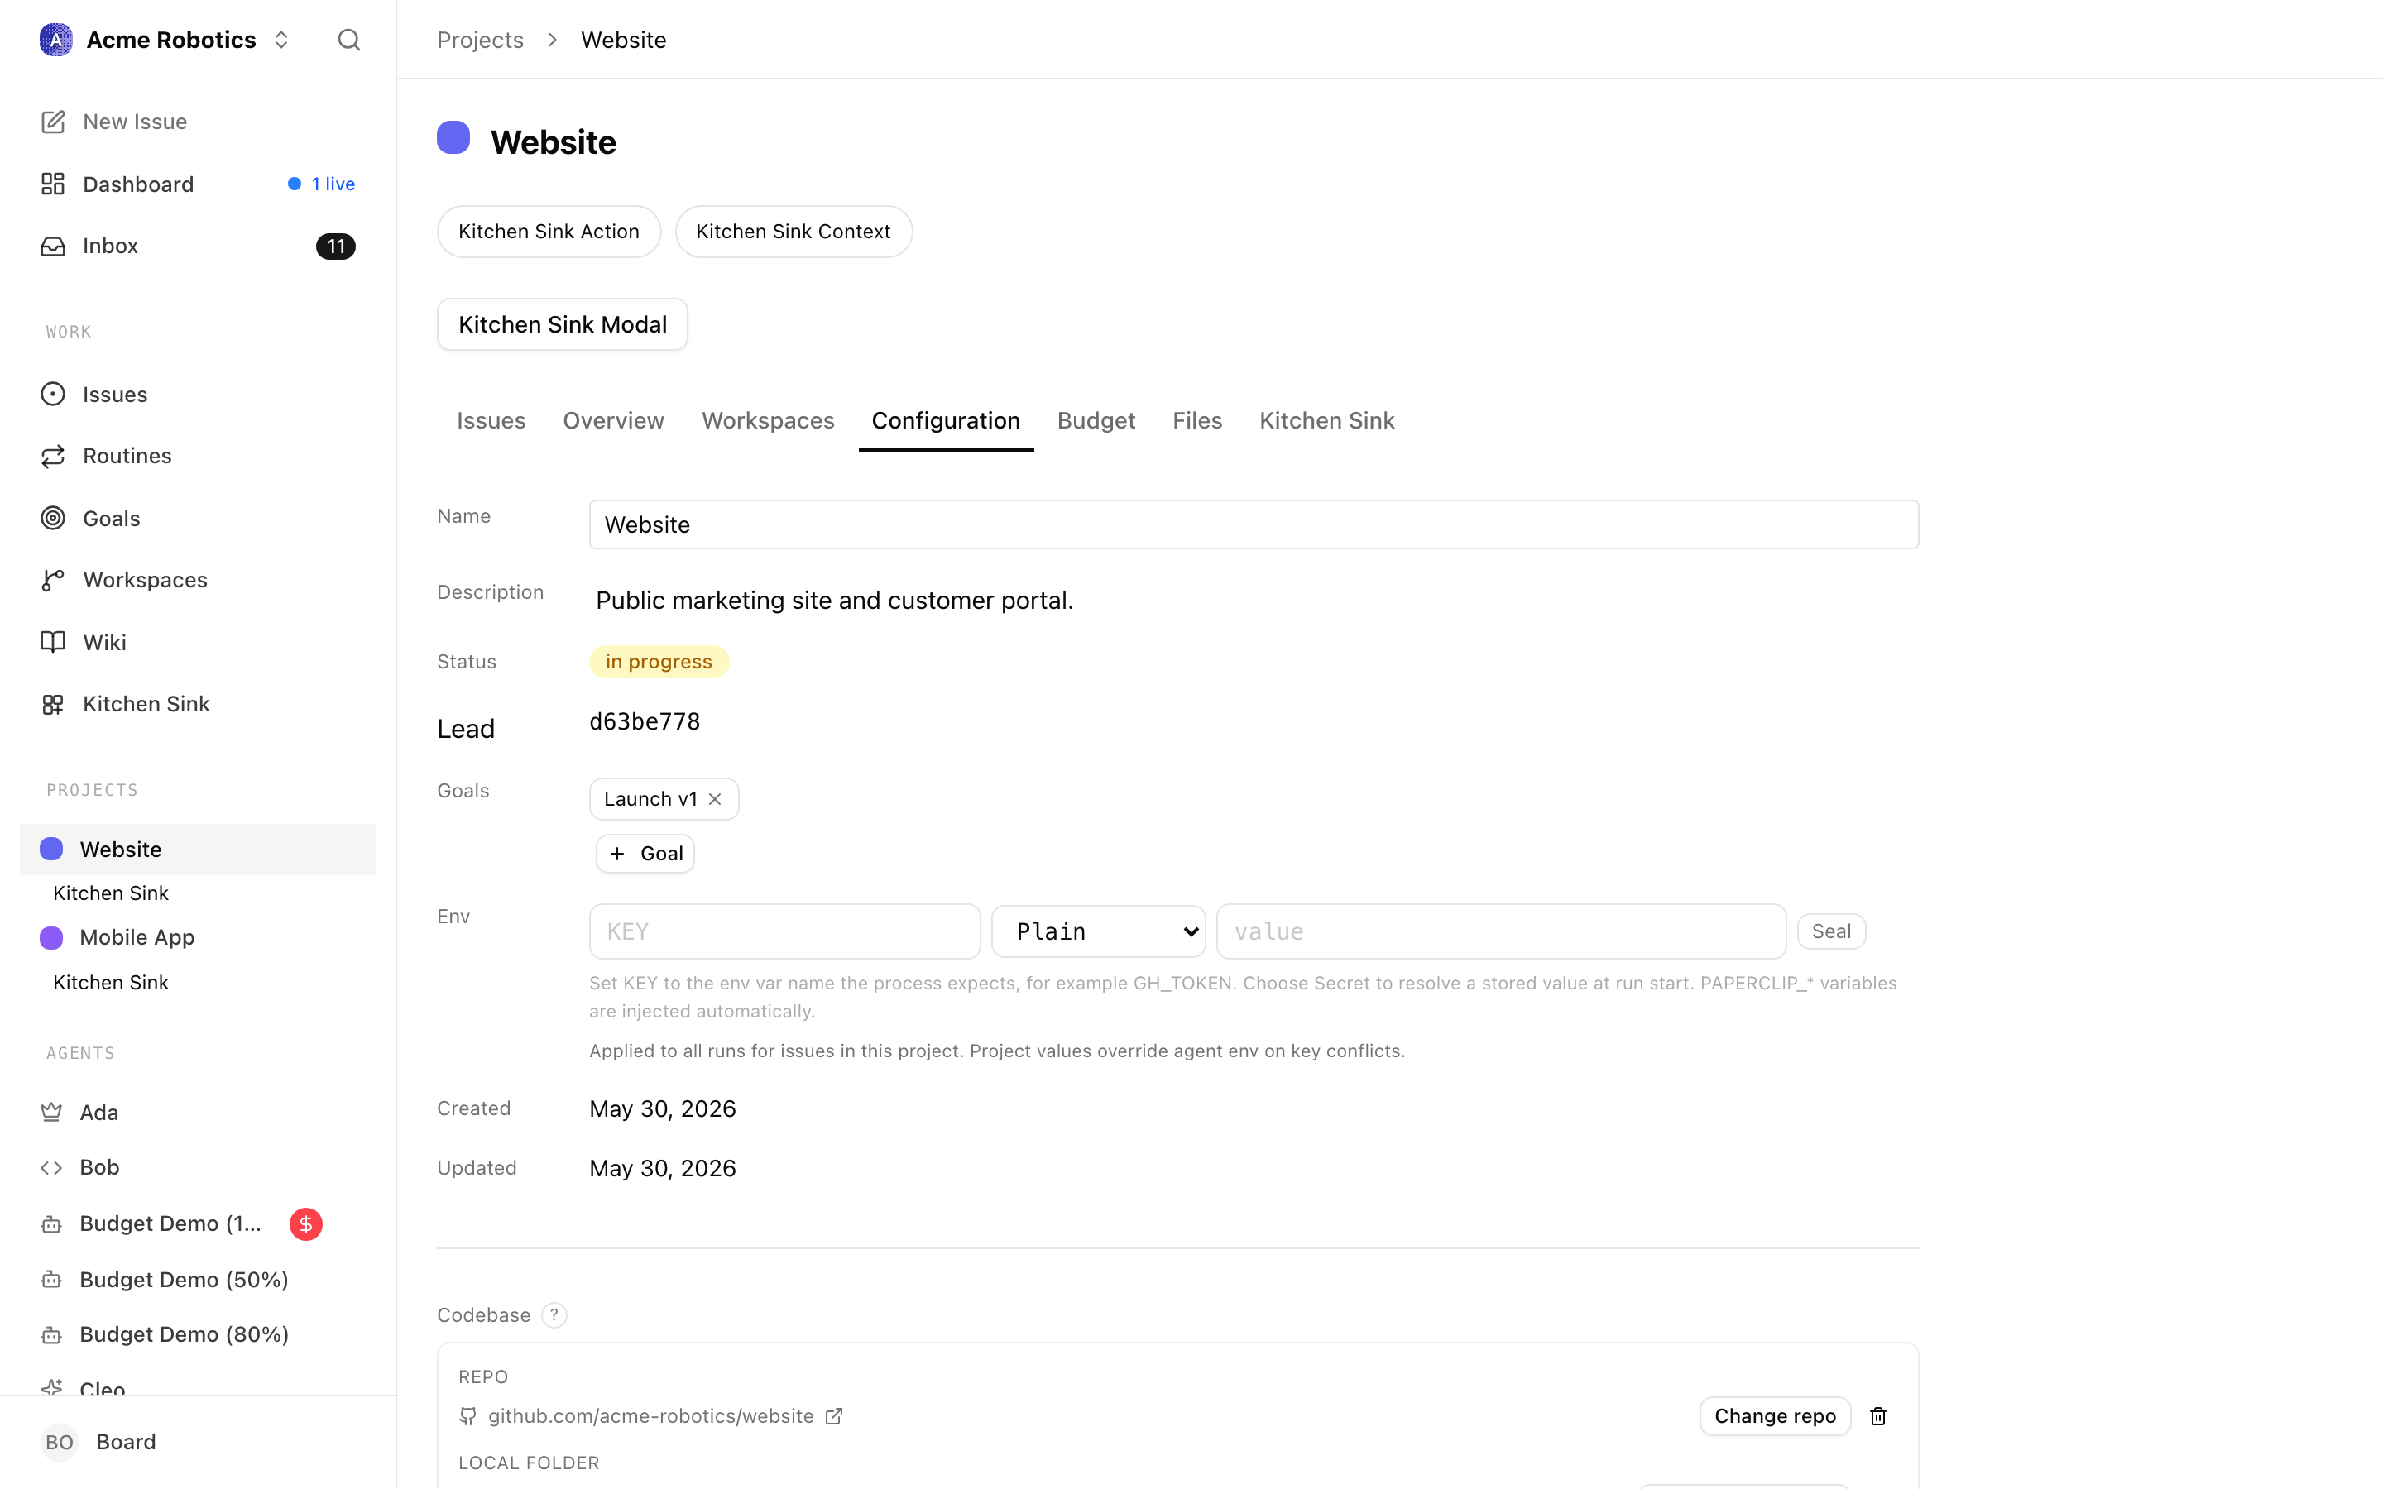Screen dimensions: 2383x1489
Task: Open github.com/acme-robotics/website repo link
Action: click(x=651, y=1416)
